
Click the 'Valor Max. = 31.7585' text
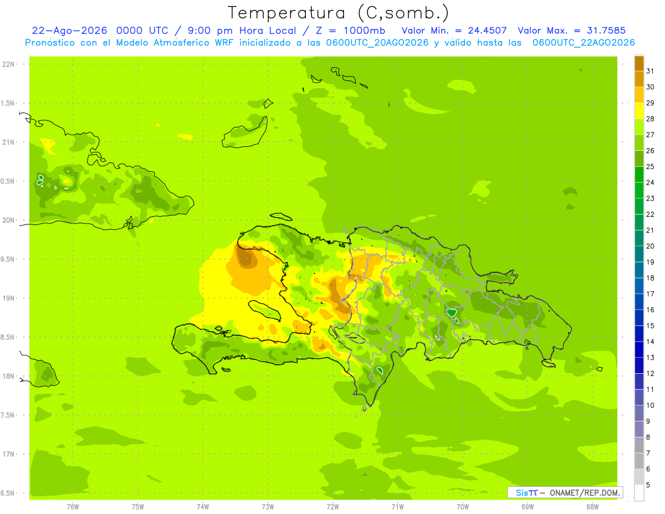pyautogui.click(x=571, y=30)
